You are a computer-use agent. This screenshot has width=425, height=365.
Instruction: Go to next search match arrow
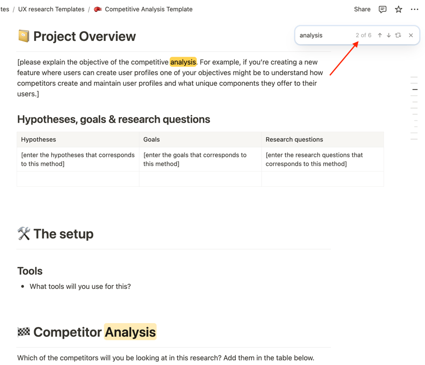(389, 35)
